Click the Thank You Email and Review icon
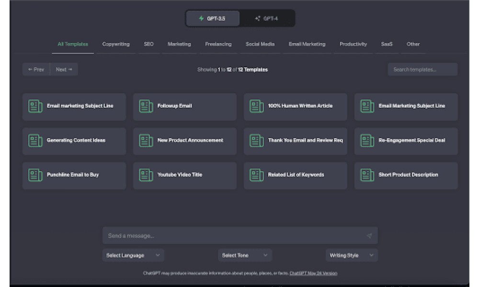Viewport: 479px width, 287px height. tap(256, 141)
